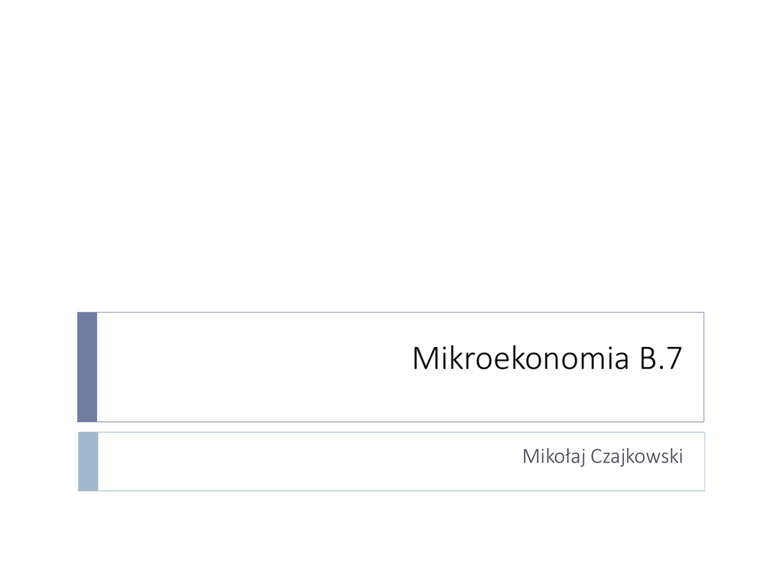Screen dimensions: 783x587
Task: Click the digit 7 in the title
Action: (x=673, y=358)
